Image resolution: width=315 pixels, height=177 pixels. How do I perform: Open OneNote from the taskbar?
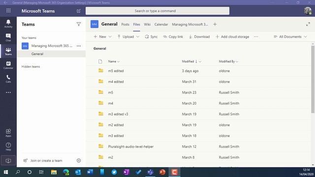coord(126,172)
